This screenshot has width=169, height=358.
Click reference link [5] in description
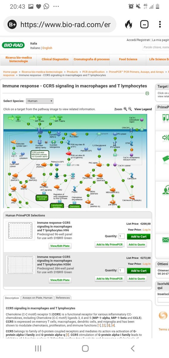(x=67, y=335)
